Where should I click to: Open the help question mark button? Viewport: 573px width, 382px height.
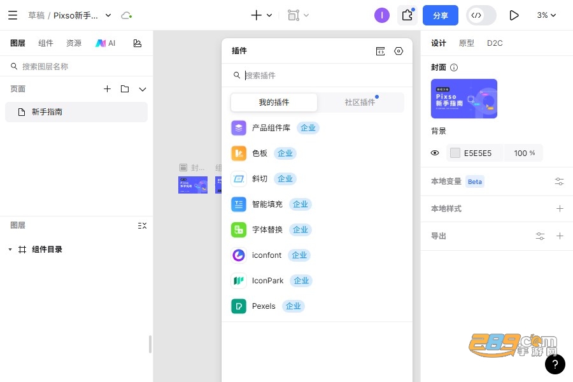click(x=555, y=364)
